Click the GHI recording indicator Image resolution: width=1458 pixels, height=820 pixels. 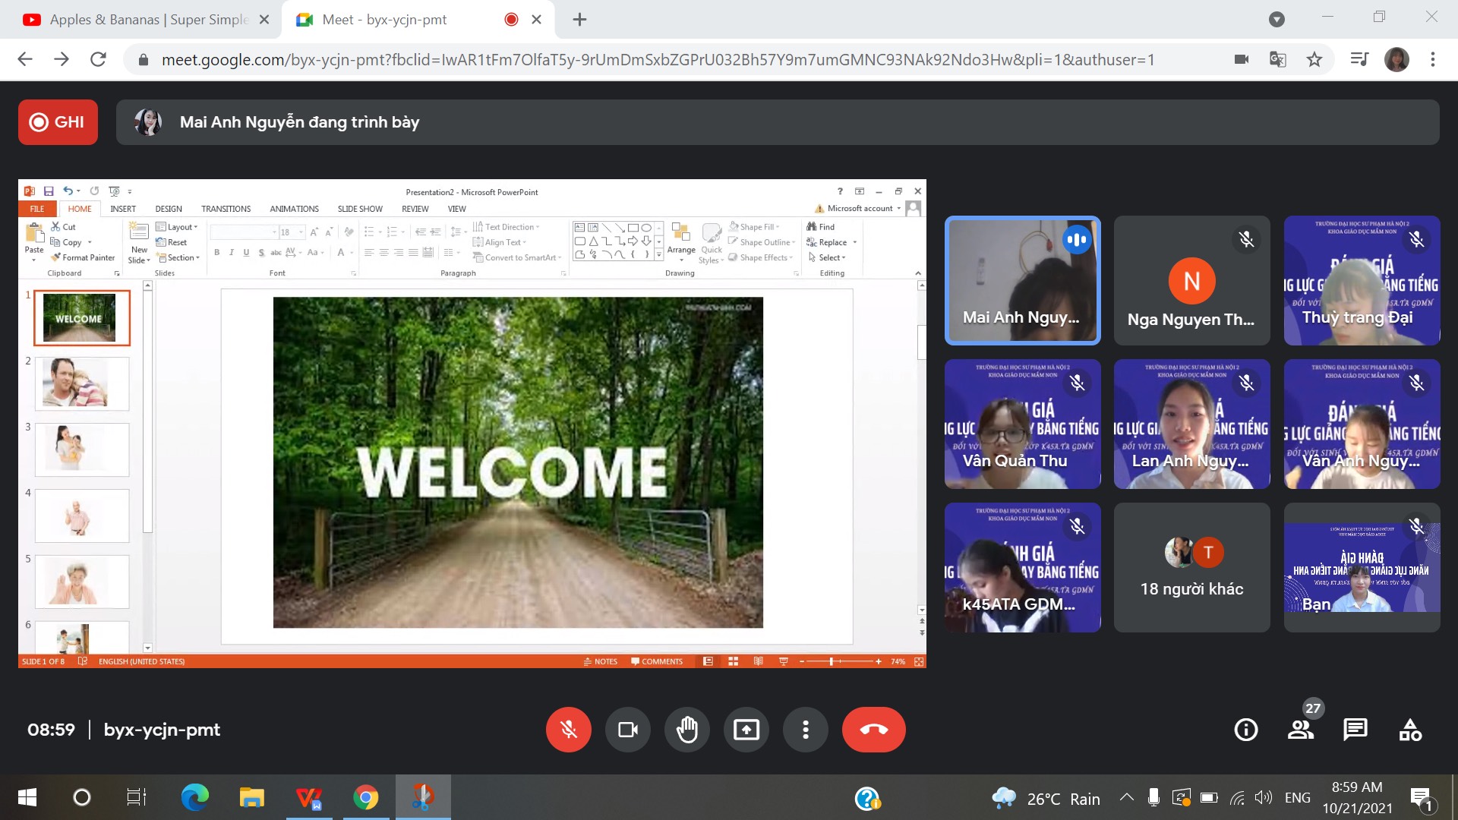pos(58,122)
